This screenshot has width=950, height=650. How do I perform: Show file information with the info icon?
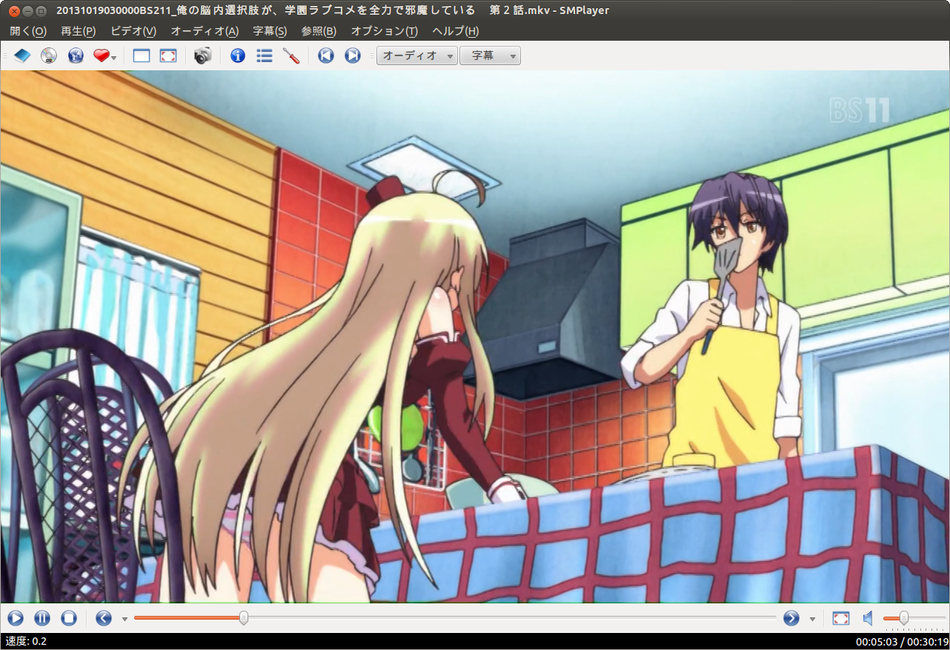pyautogui.click(x=238, y=56)
